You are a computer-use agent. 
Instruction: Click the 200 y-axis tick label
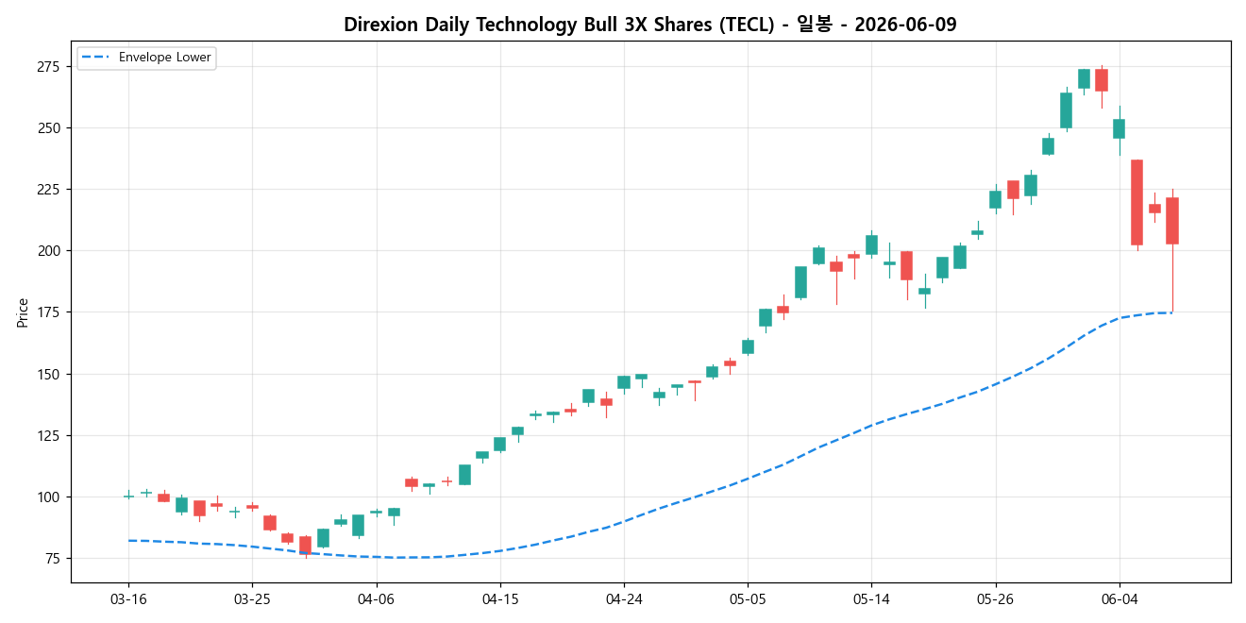[x=50, y=251]
